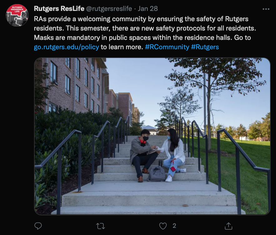Click the gray backpack on the steps
276x235 pixels.
click(156, 174)
